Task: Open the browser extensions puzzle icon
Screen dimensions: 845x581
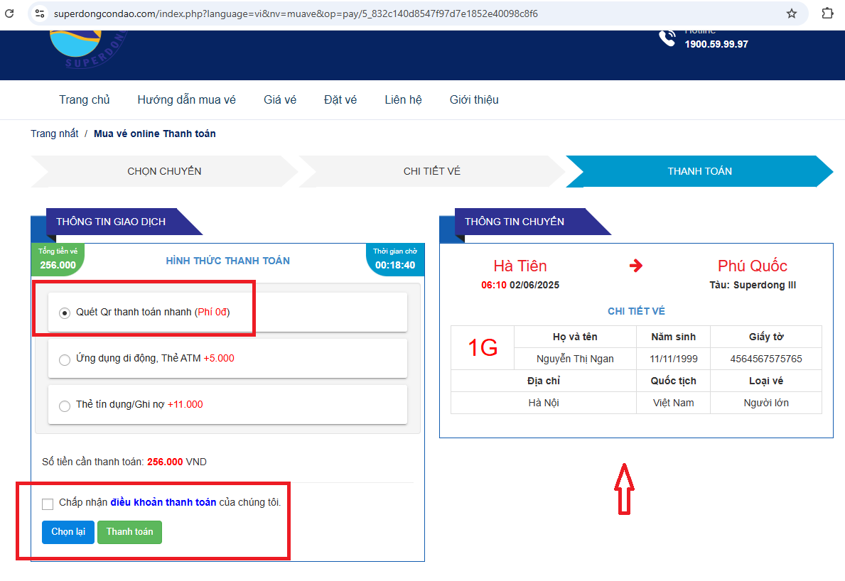Action: click(x=827, y=13)
